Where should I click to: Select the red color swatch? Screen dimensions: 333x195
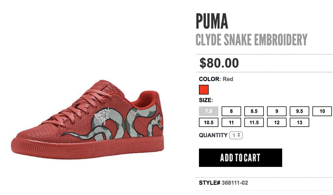(204, 90)
